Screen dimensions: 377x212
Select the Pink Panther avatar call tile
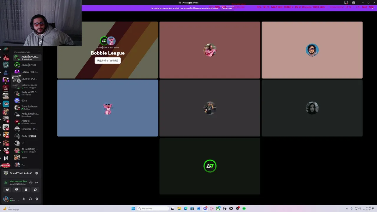click(x=108, y=108)
